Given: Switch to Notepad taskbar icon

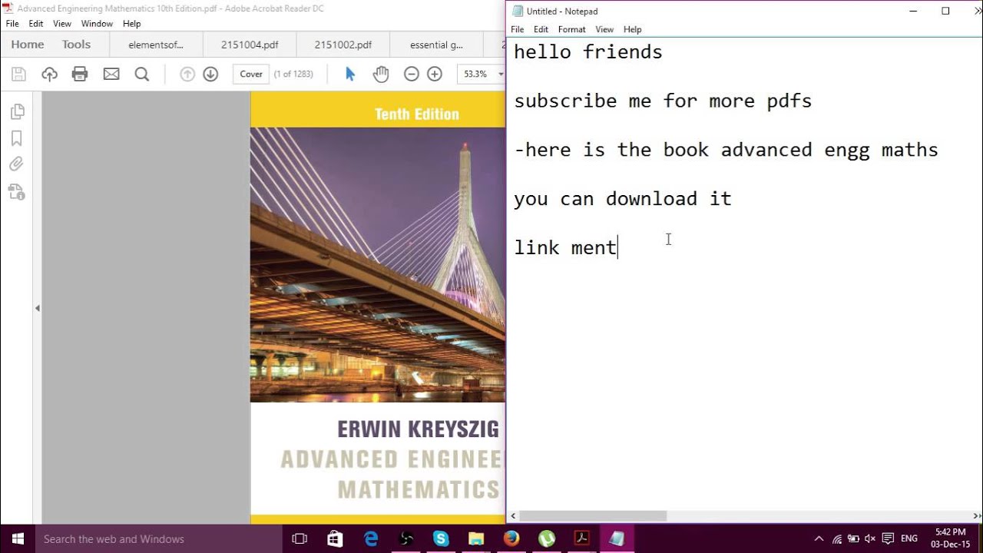Looking at the screenshot, I should 617,539.
